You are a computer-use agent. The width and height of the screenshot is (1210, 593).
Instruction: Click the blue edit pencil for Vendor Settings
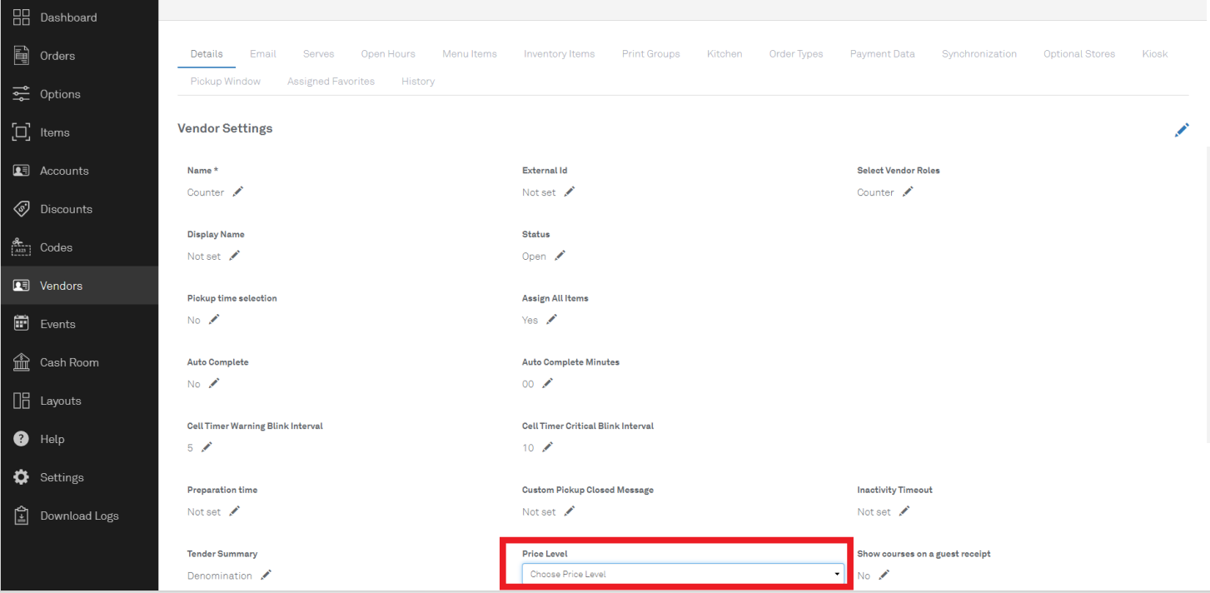pos(1182,130)
